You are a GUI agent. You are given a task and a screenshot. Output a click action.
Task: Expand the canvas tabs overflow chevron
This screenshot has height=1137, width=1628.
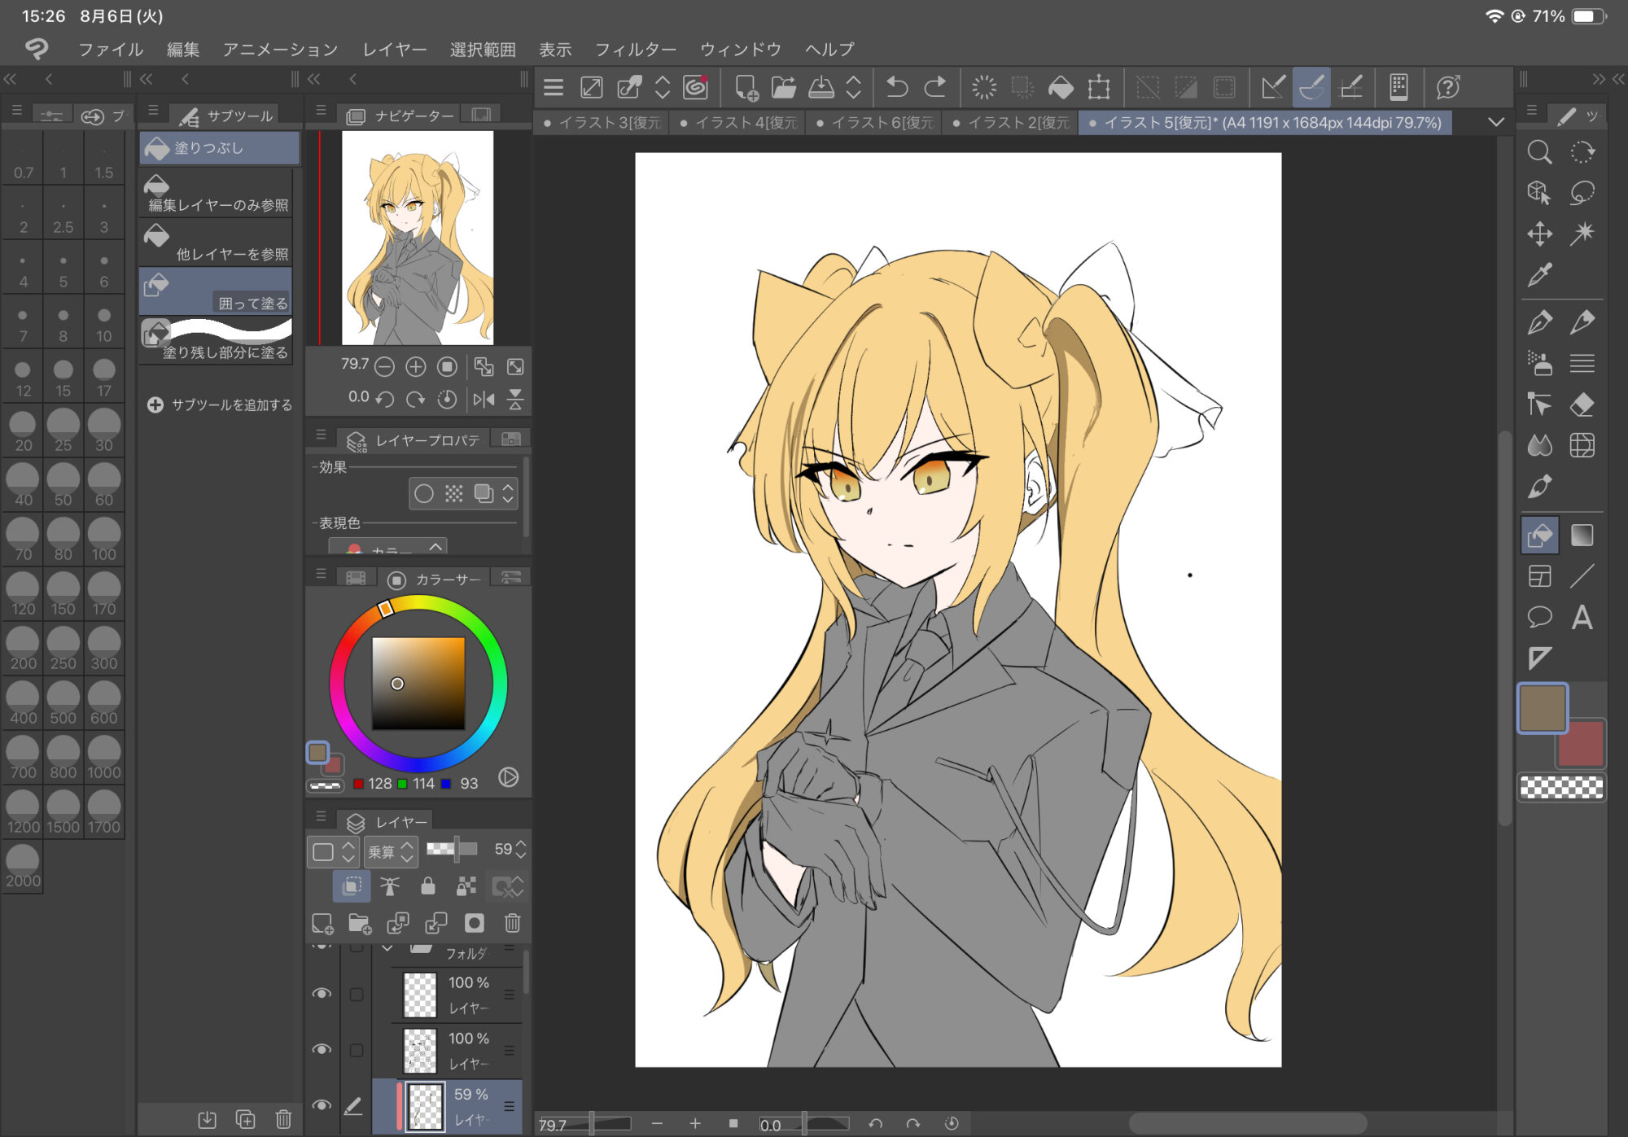coord(1495,122)
